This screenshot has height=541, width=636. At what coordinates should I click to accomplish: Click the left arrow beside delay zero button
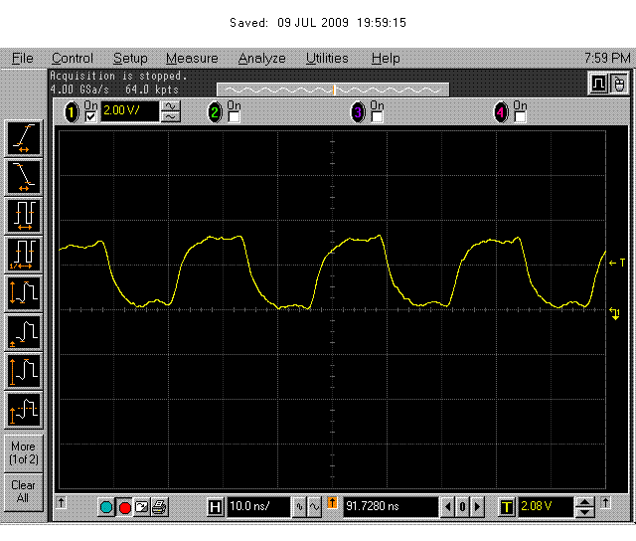[448, 507]
